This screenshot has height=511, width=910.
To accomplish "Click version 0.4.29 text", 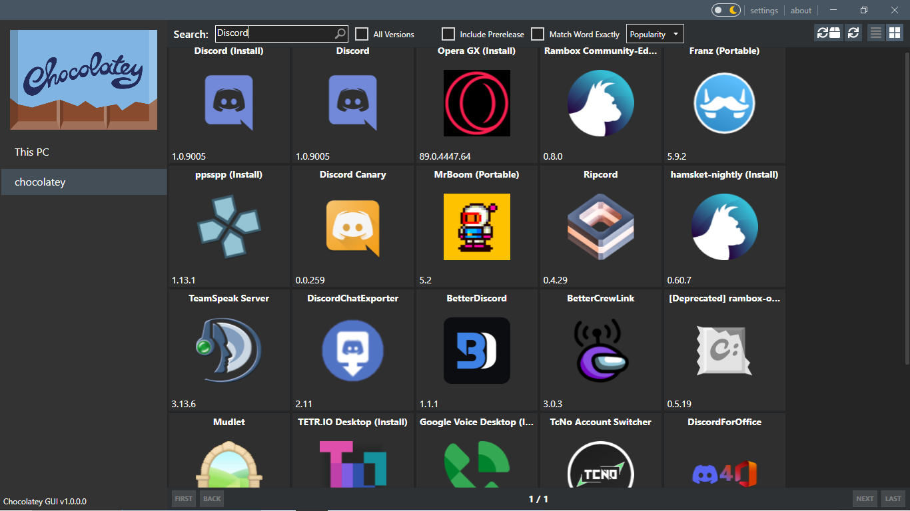I will [556, 280].
